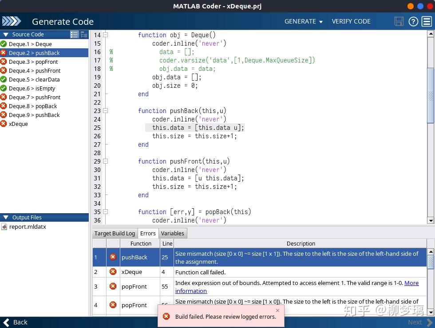Fold the pushBack function at line 23
Image resolution: width=435 pixels, height=328 pixels.
106,110
